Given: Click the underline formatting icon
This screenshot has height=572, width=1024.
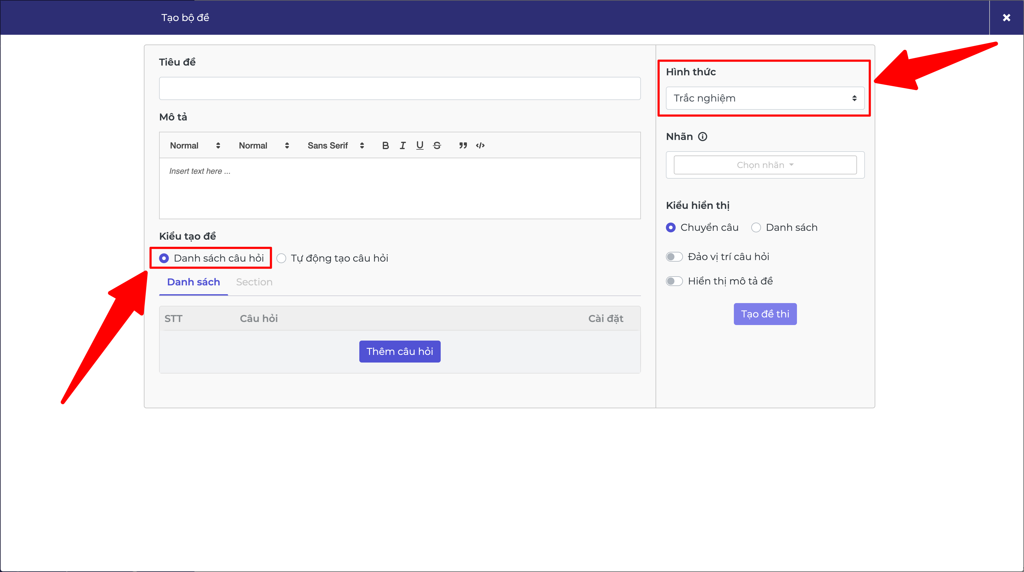Looking at the screenshot, I should click(420, 145).
